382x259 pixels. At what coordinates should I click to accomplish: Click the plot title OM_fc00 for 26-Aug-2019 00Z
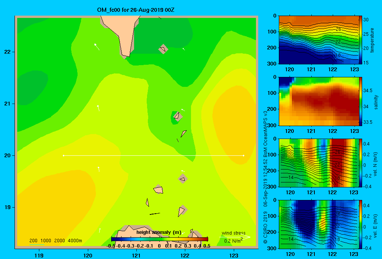[136, 10]
